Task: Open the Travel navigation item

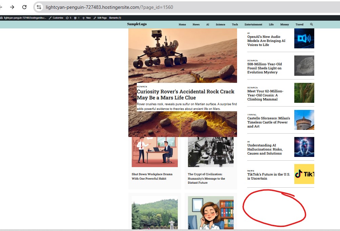Action: 299,24
